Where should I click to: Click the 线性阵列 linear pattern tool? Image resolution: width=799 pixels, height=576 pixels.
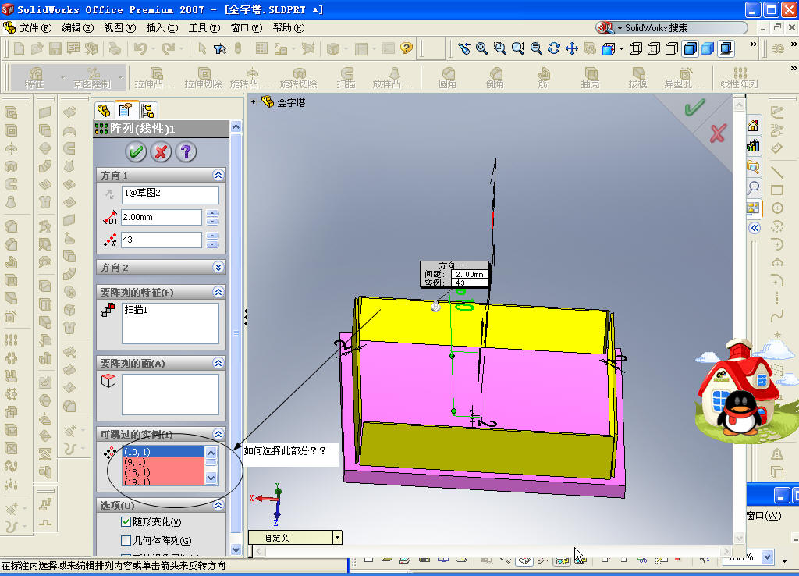pos(740,77)
